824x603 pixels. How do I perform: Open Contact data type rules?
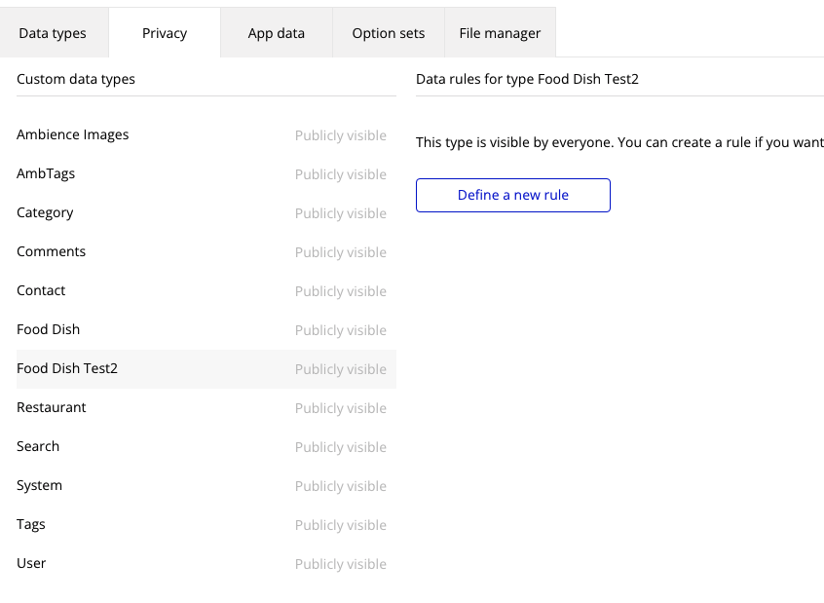(206, 290)
